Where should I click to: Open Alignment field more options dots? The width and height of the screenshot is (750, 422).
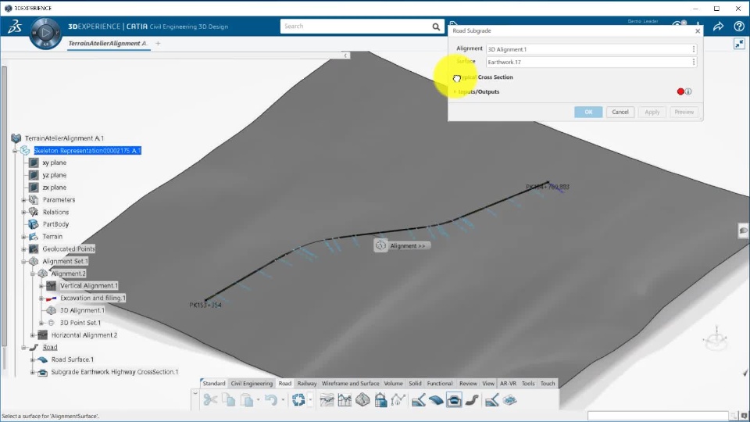[x=694, y=49]
